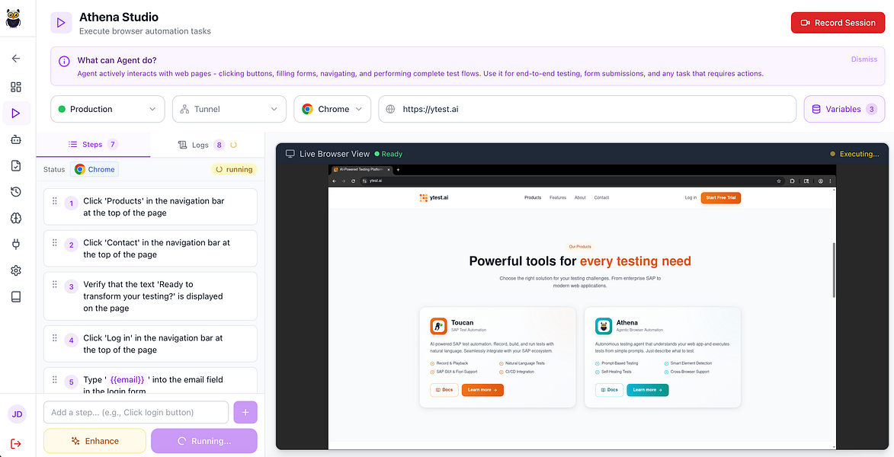The image size is (894, 457).
Task: Click Start Free Trial in live browser
Action: (x=721, y=198)
